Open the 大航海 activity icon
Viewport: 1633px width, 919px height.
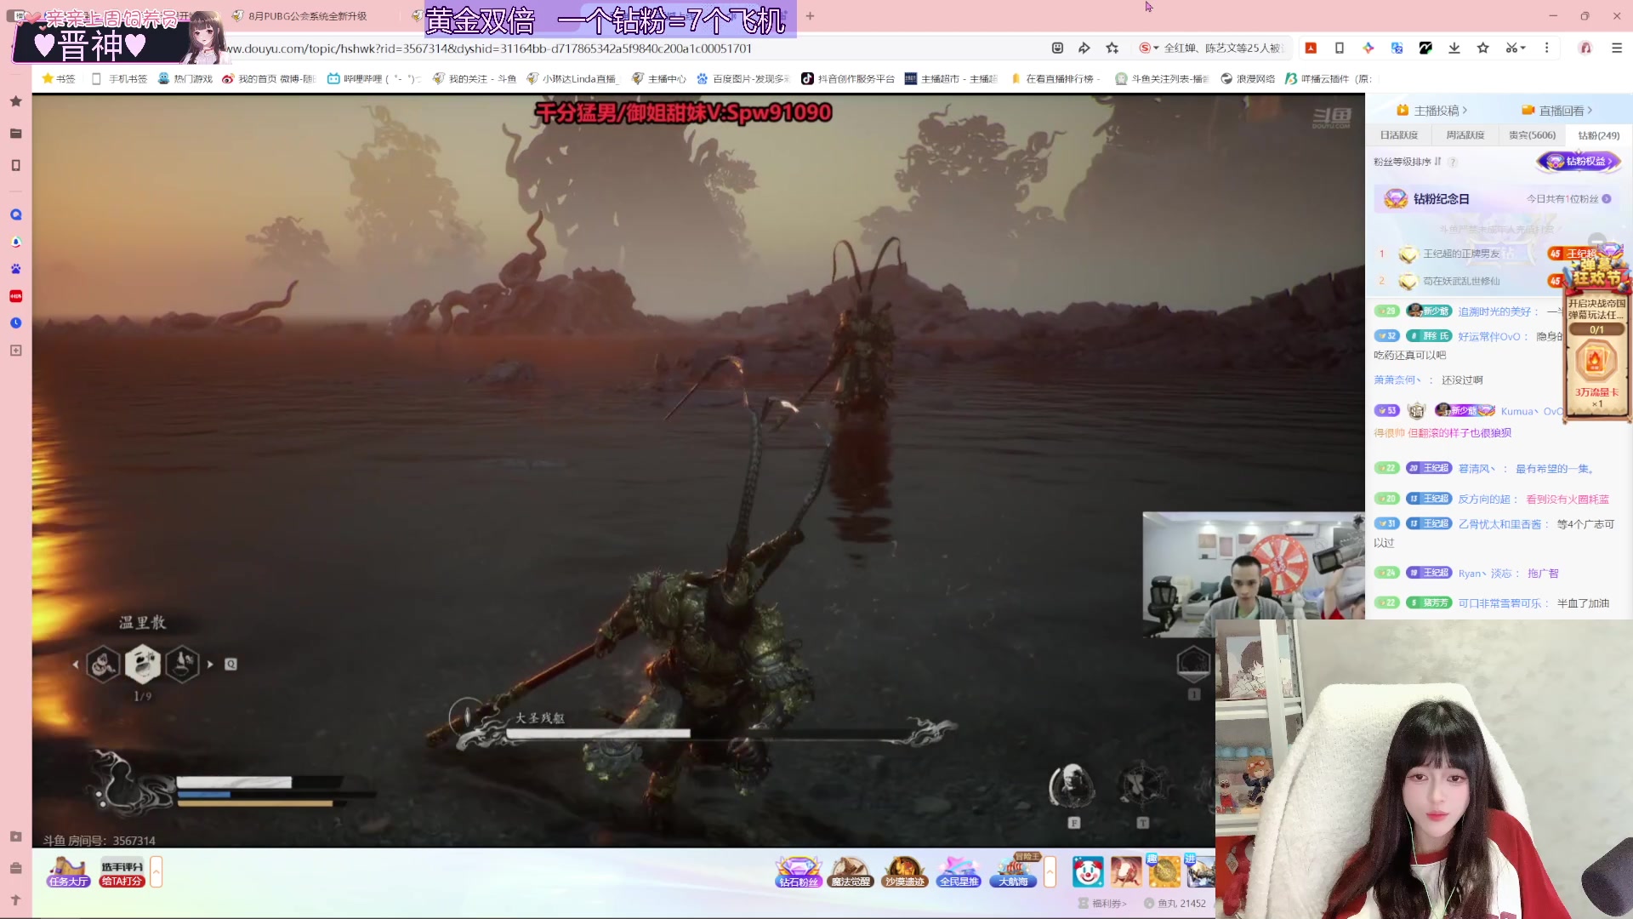(1014, 872)
